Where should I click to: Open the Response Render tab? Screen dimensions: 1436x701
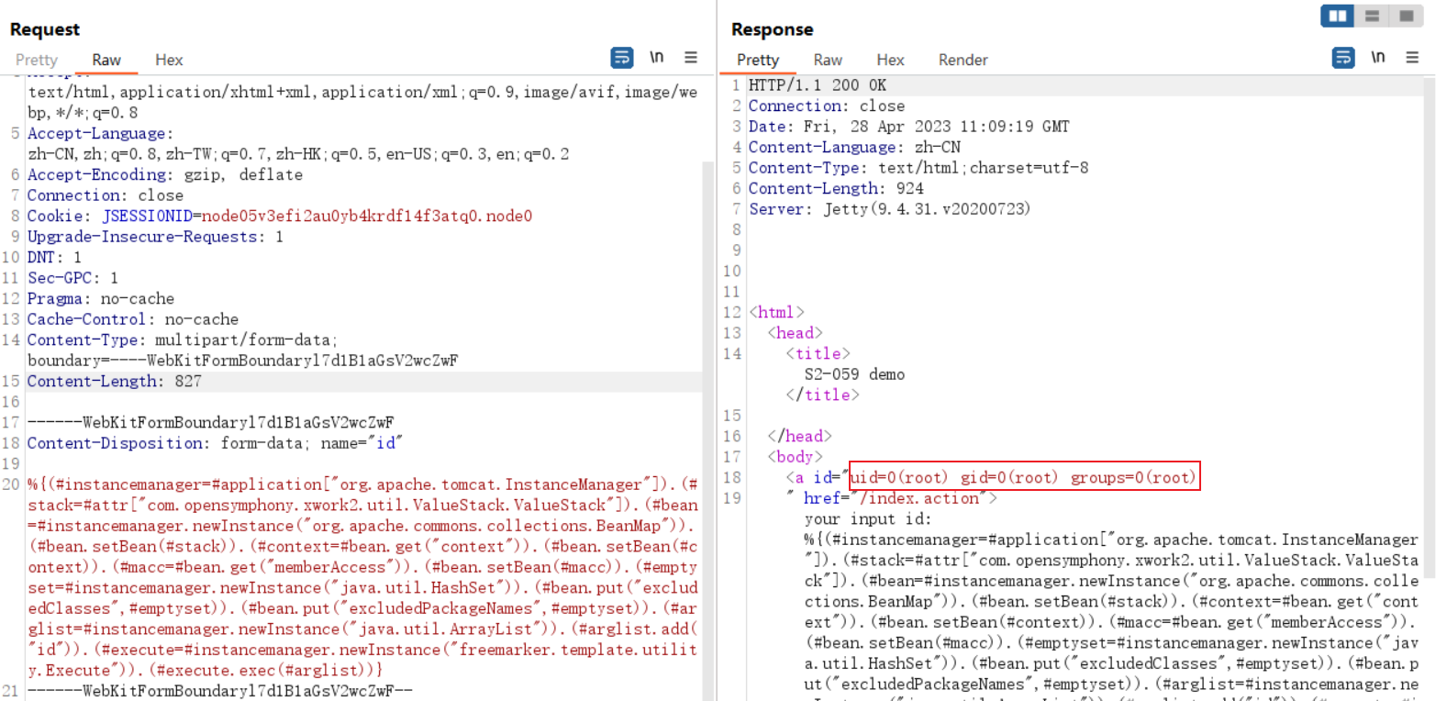point(963,60)
